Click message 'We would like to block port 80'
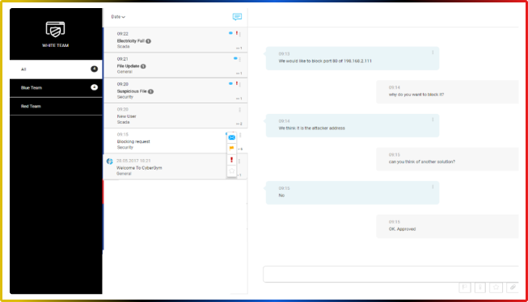Image resolution: width=528 pixels, height=302 pixels. (x=353, y=58)
